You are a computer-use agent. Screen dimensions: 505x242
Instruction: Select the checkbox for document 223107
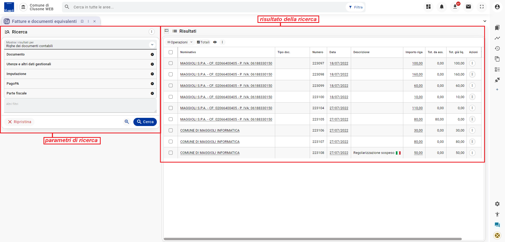tap(171, 142)
